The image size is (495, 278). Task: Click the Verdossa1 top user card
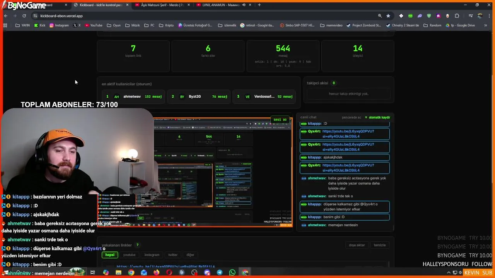click(x=265, y=97)
